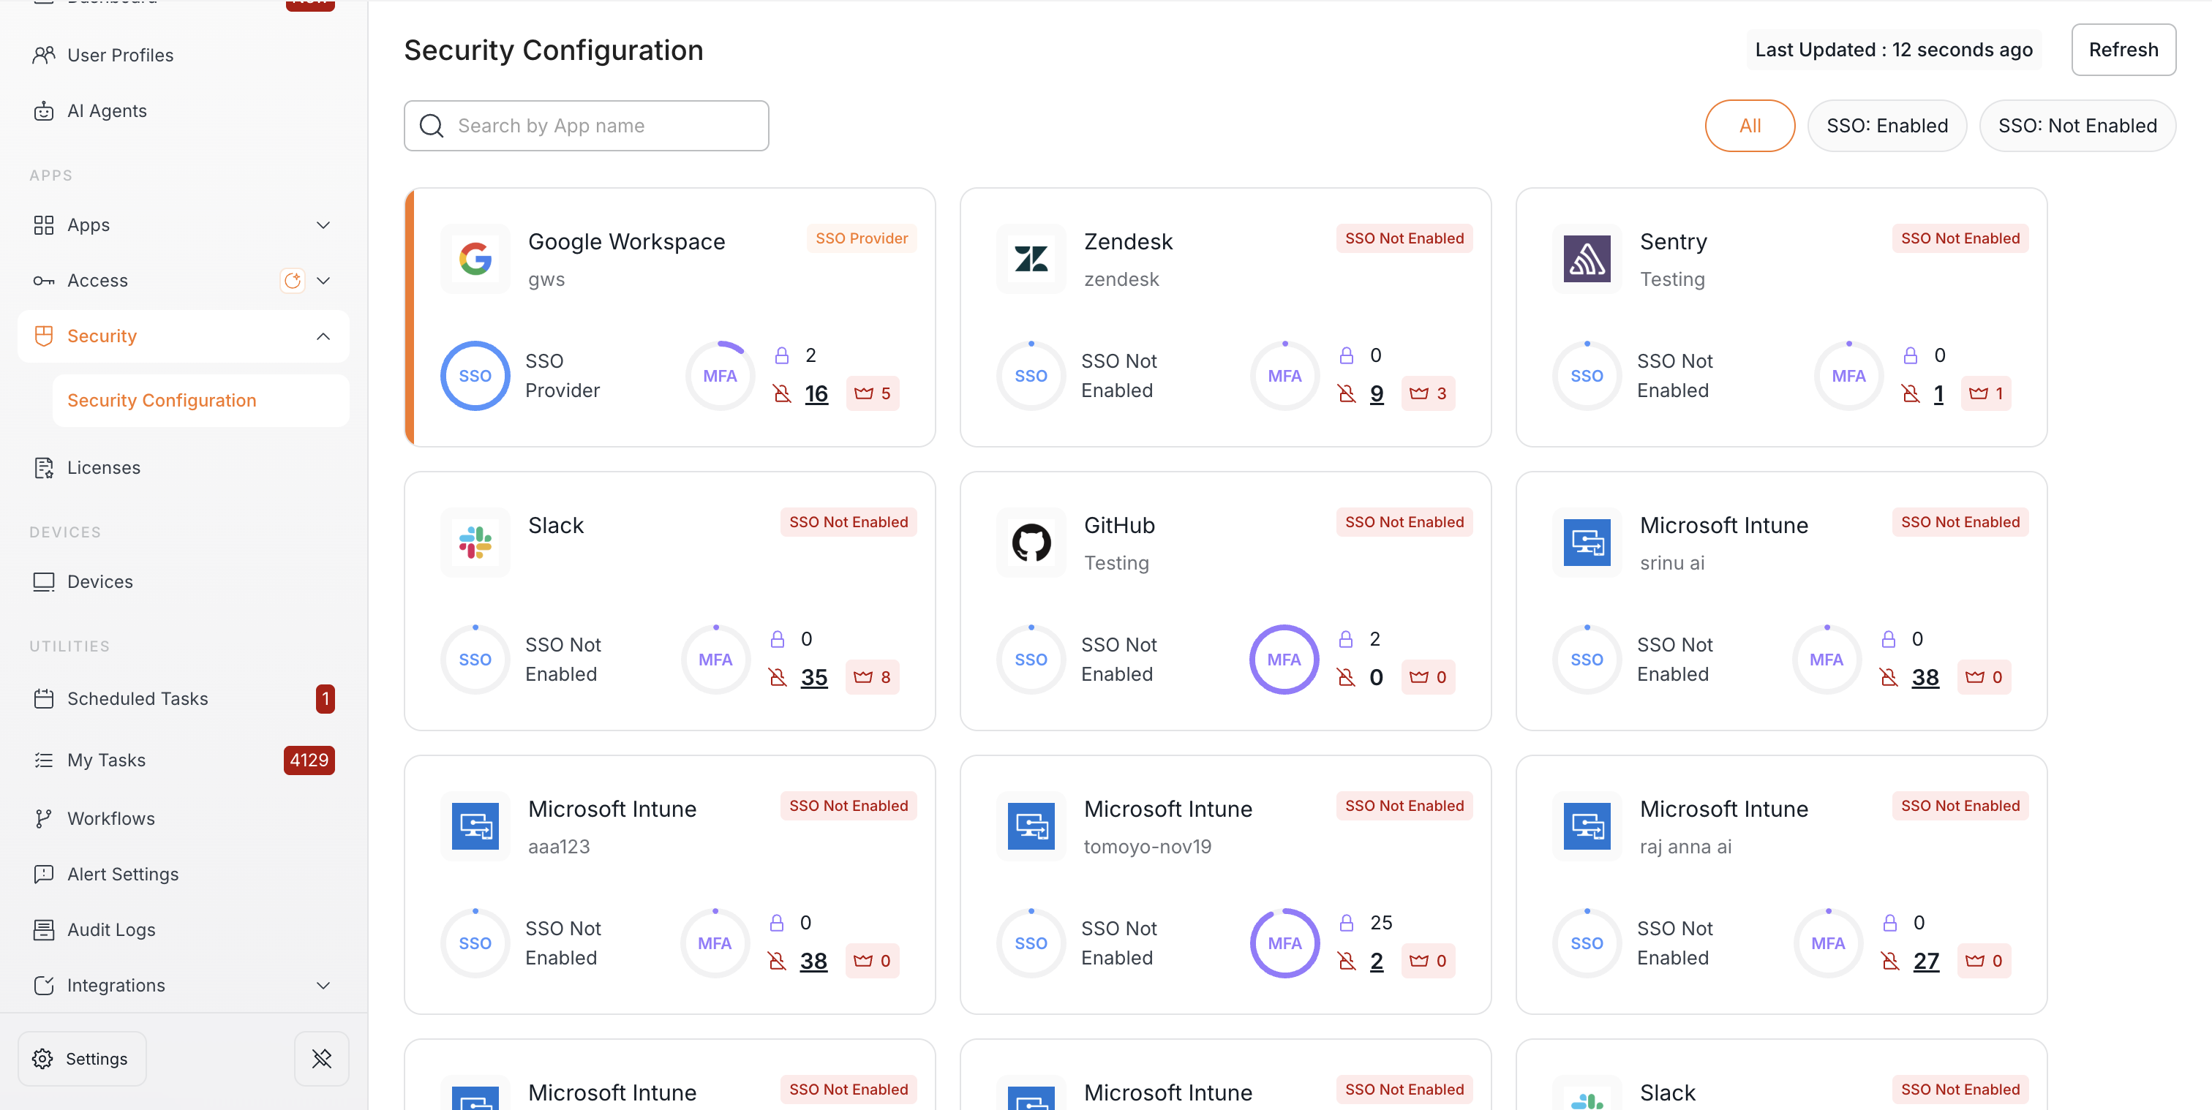Collapse the Security section chevron
Viewport: 2212px width, 1110px height.
323,336
